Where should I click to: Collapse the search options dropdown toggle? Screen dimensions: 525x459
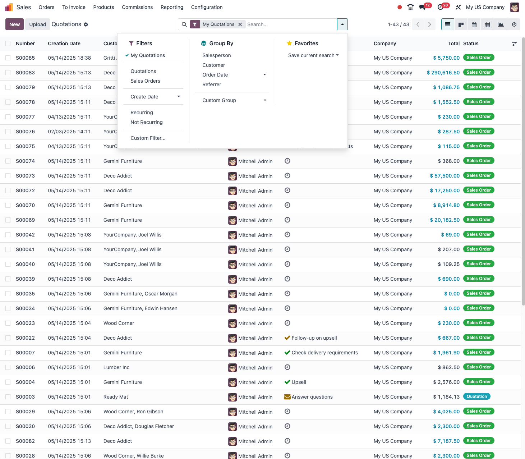(x=342, y=24)
